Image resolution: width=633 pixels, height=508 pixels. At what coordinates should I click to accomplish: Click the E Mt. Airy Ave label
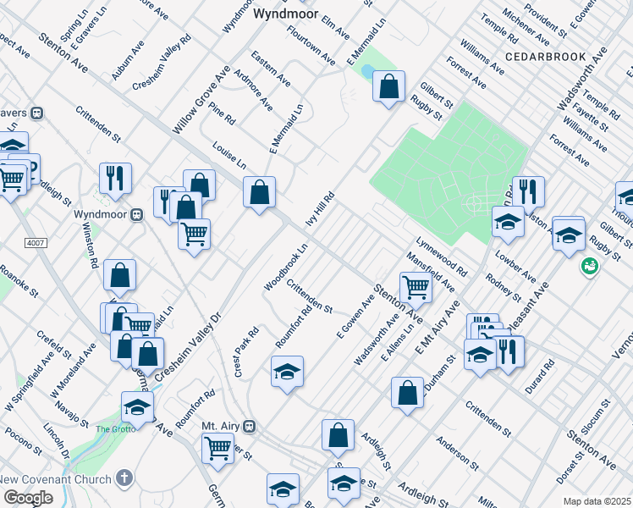[x=438, y=328]
